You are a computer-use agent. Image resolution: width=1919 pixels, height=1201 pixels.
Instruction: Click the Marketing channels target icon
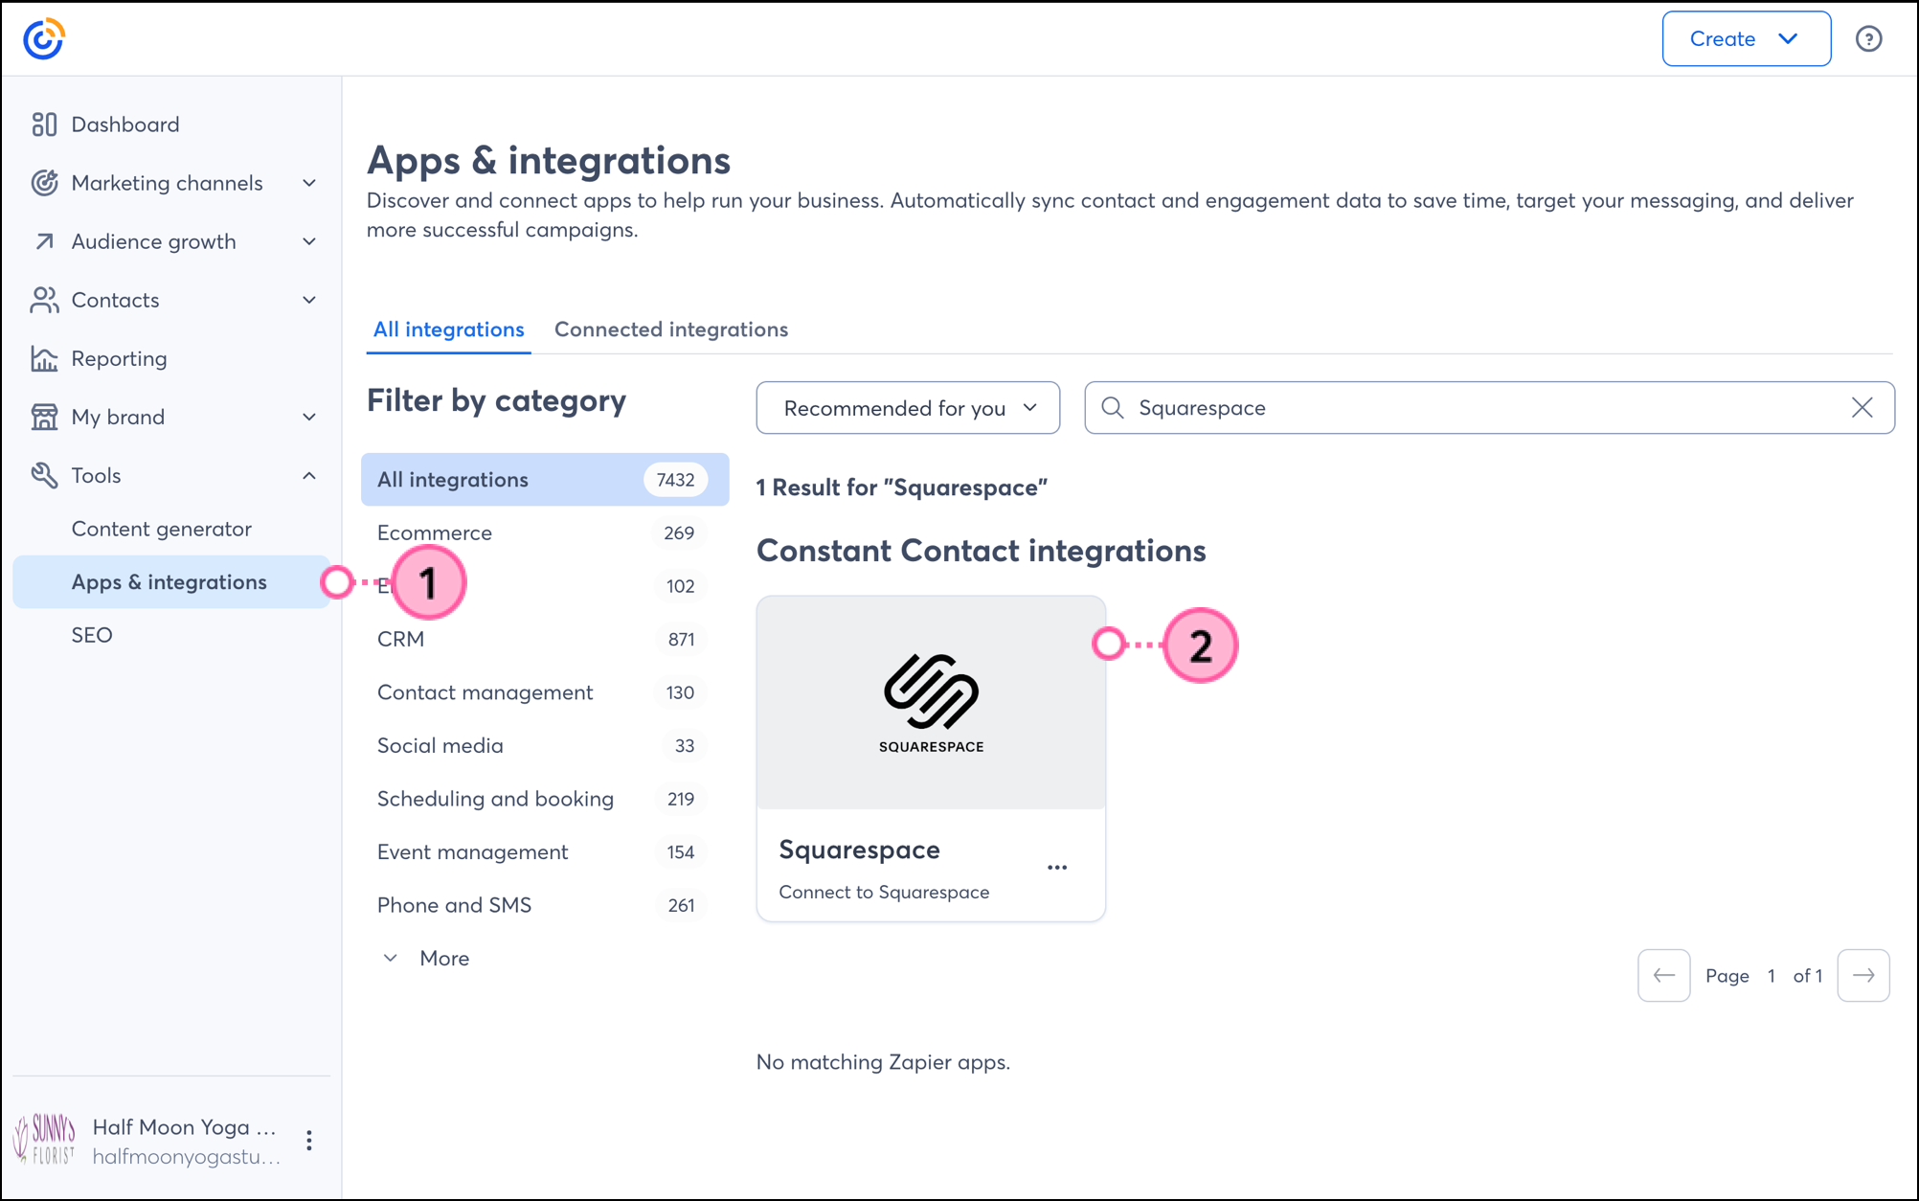pyautogui.click(x=44, y=183)
